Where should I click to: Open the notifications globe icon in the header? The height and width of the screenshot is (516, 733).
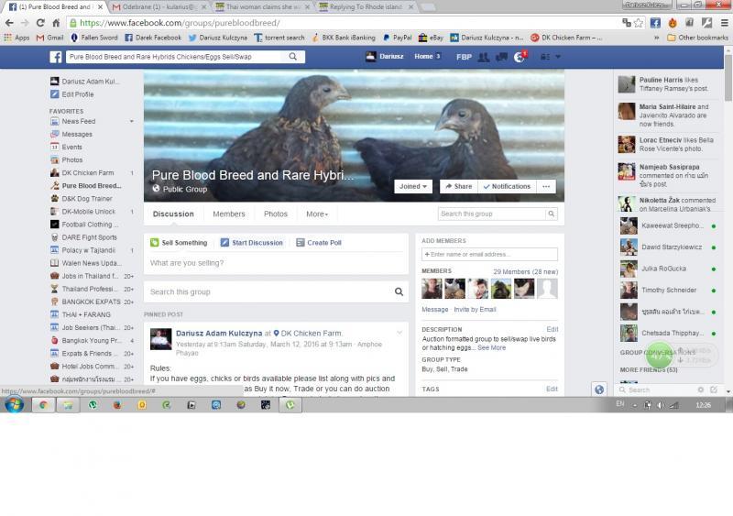point(520,57)
